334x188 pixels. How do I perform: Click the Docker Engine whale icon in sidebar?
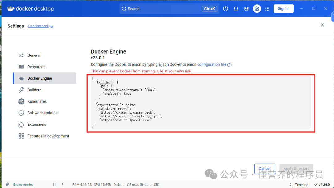pyautogui.click(x=21, y=78)
